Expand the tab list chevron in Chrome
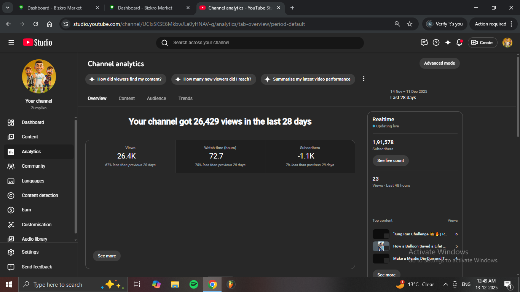This screenshot has width=520, height=292. tap(7, 8)
